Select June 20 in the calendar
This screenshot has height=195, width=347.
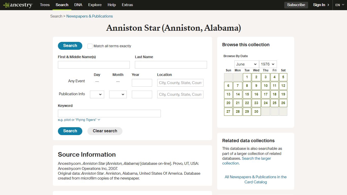(228, 103)
